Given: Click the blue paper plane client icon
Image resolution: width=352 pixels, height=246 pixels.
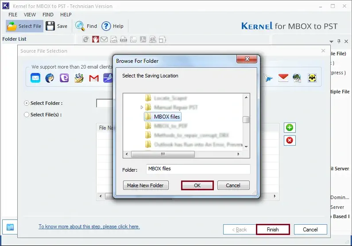Looking at the screenshot, I should [268, 78].
